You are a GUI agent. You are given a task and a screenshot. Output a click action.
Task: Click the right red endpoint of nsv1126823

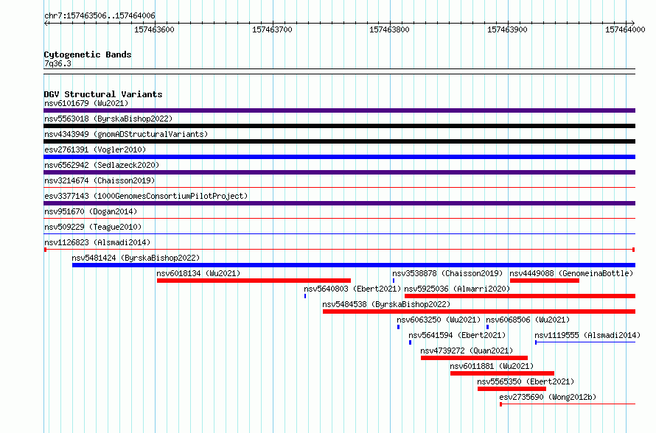click(x=633, y=250)
